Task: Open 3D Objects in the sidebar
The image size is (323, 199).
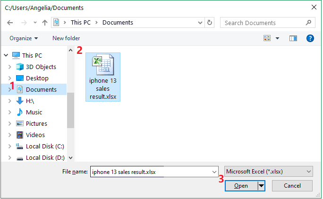Action: click(x=41, y=67)
